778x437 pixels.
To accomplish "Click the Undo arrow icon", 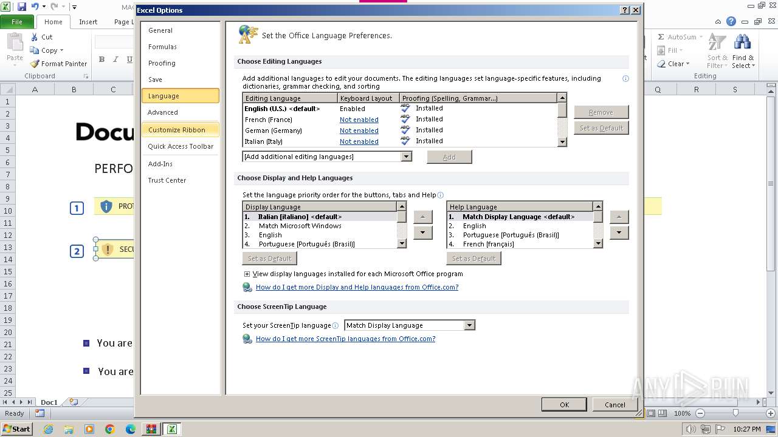I will (x=35, y=7).
